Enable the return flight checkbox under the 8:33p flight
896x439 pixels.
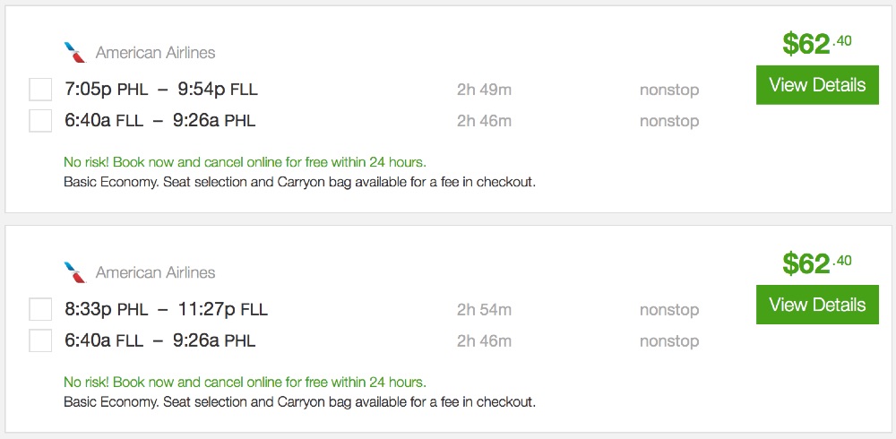tap(40, 340)
